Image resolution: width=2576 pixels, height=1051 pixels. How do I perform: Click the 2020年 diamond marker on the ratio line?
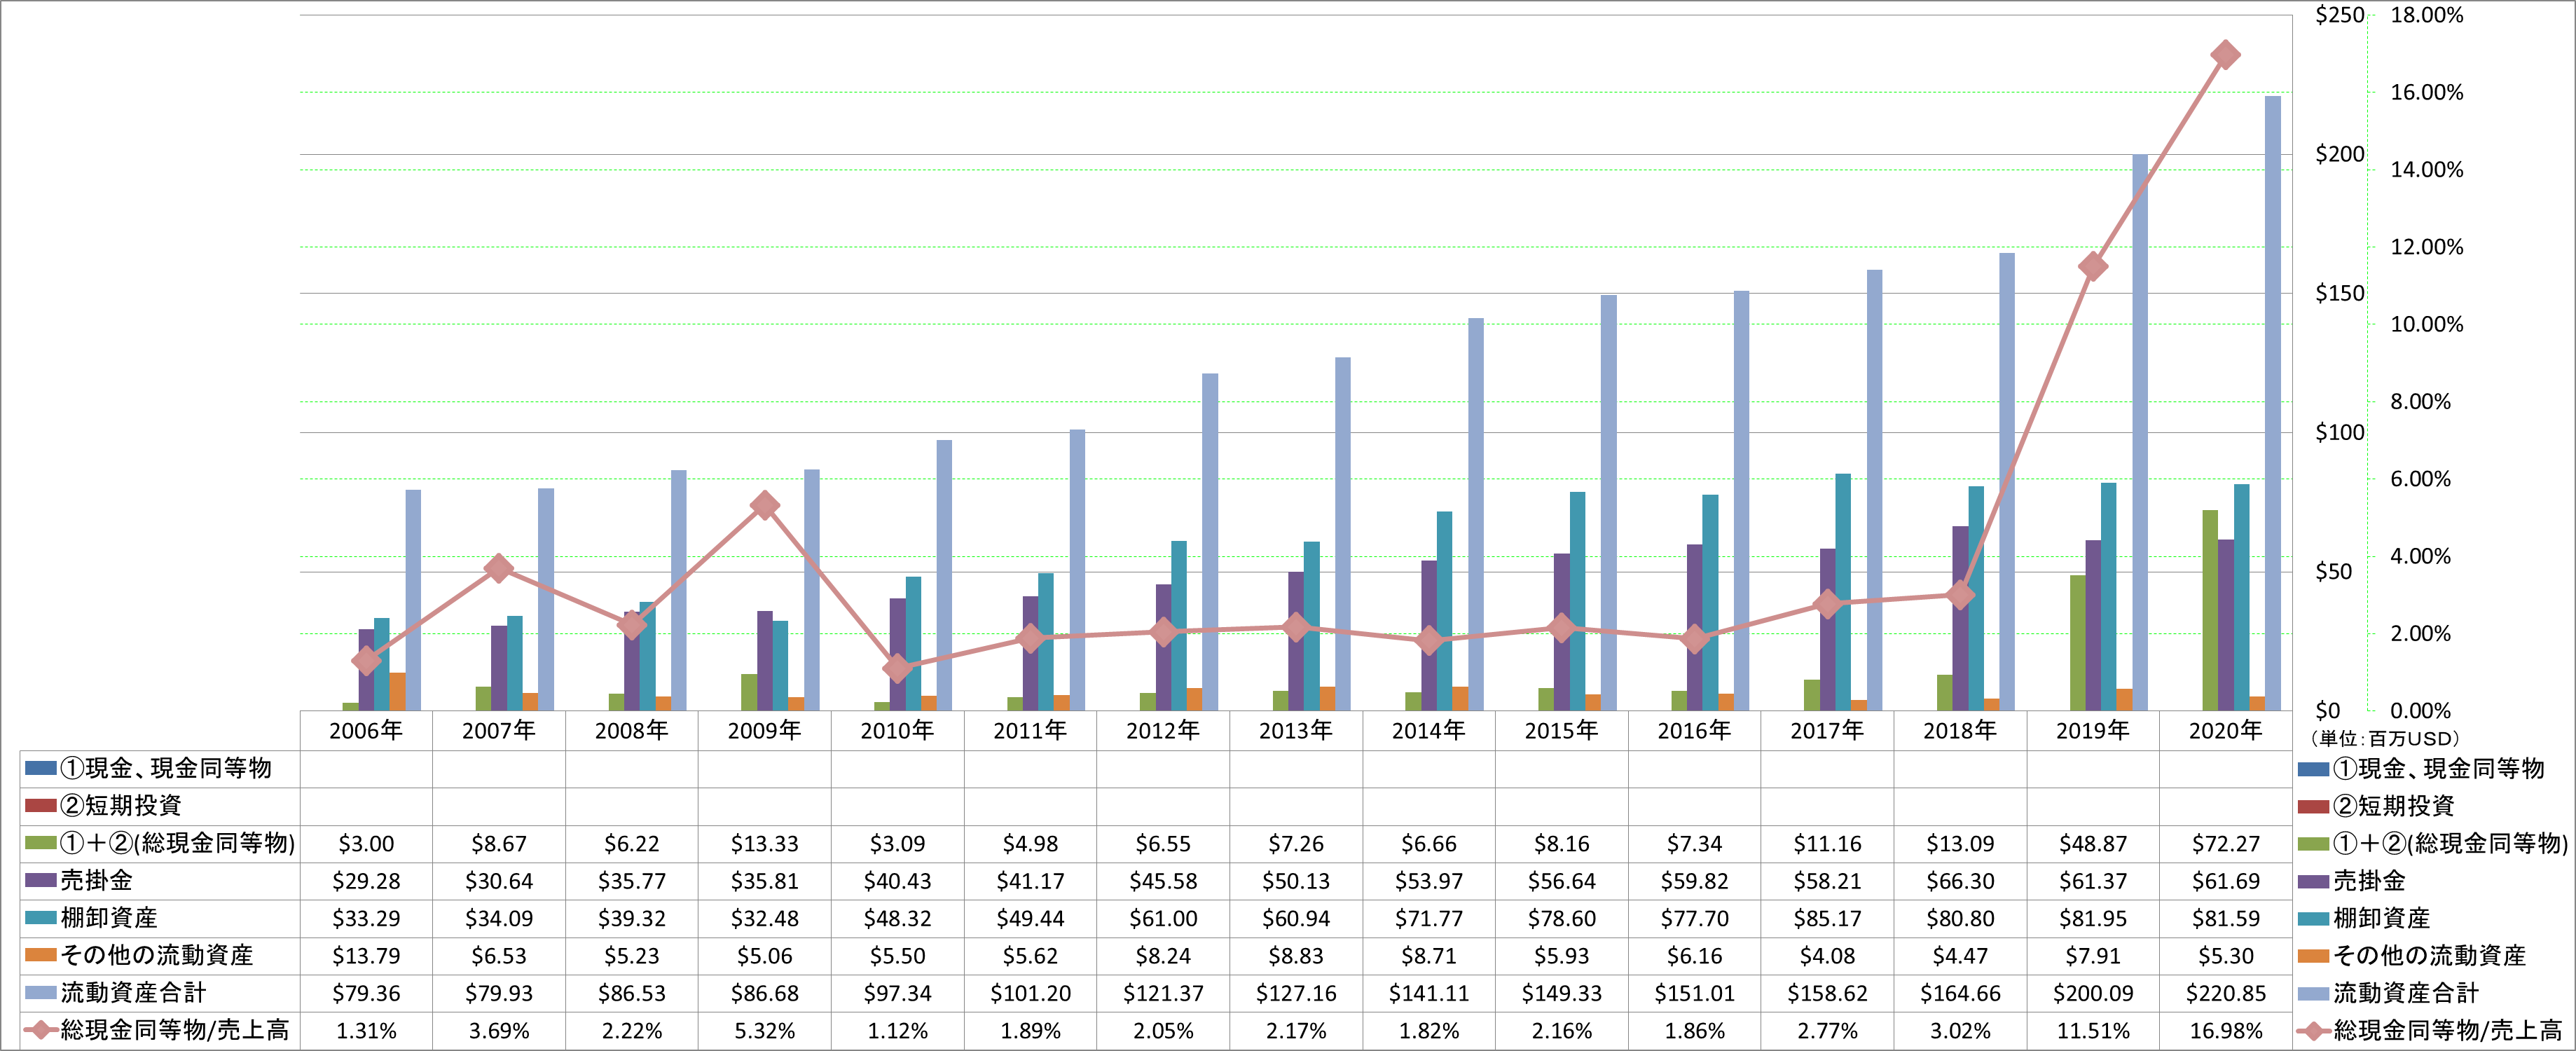pyautogui.click(x=2225, y=55)
